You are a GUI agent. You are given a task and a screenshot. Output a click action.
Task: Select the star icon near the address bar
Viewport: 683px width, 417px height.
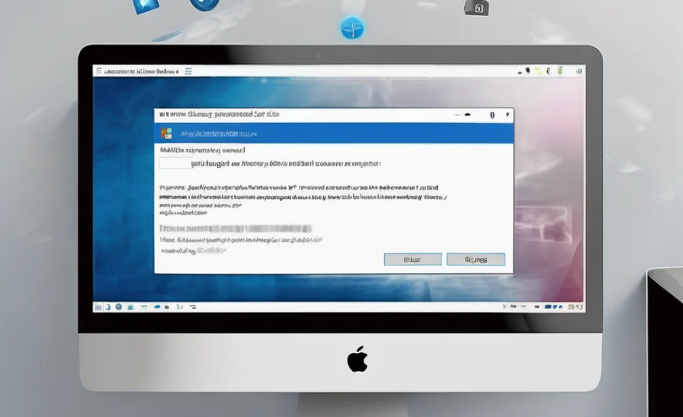pyautogui.click(x=537, y=71)
